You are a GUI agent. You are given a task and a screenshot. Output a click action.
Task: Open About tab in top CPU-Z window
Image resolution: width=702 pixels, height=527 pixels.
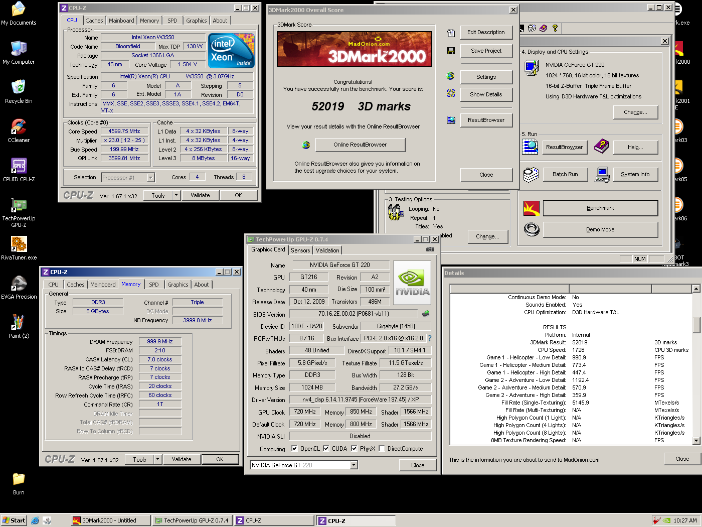click(x=220, y=21)
